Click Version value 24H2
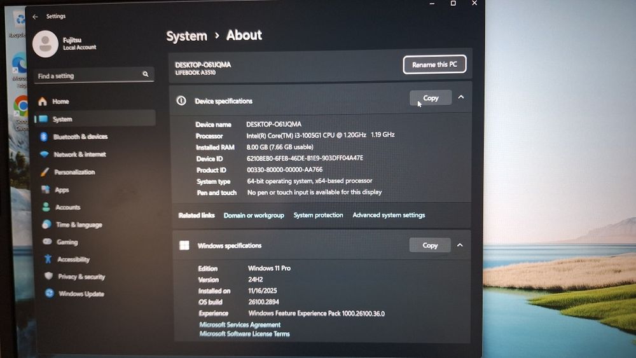 tap(256, 279)
